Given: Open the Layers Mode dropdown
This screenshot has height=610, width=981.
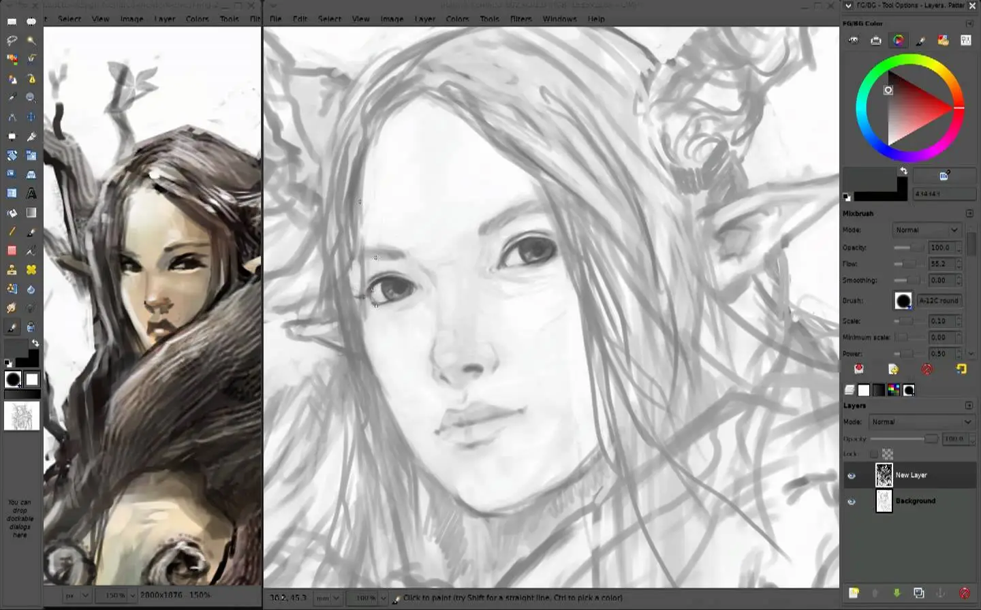Looking at the screenshot, I should (922, 422).
